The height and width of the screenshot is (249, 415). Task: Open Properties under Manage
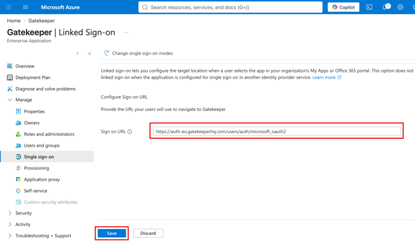[34, 111]
